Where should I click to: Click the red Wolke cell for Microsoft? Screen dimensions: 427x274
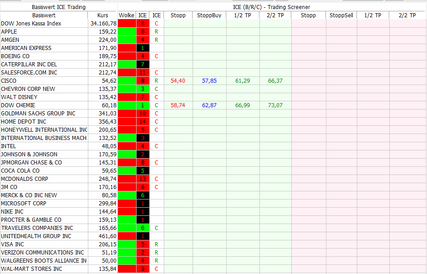click(x=127, y=203)
